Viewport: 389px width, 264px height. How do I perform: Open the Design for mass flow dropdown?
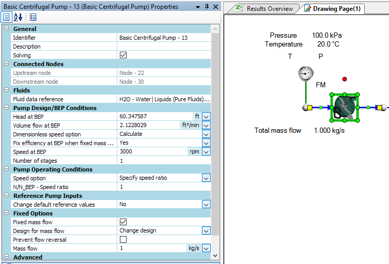click(206, 231)
